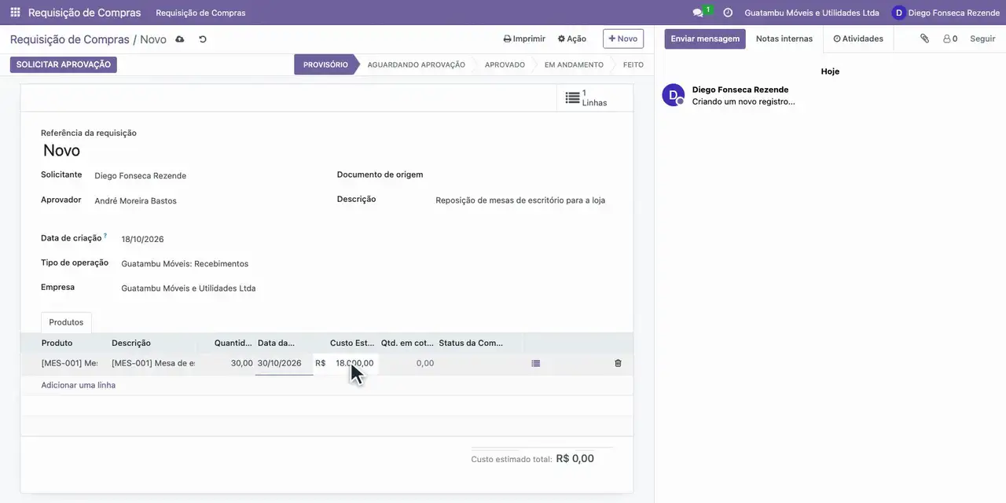Image resolution: width=1006 pixels, height=503 pixels.
Task: Click the Adicionar uma linha link
Action: 79,385
